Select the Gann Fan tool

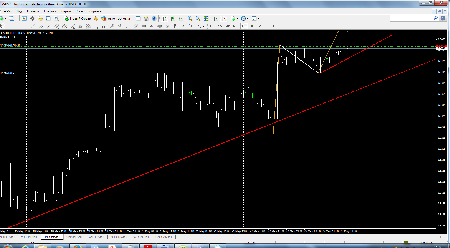click(81, 26)
